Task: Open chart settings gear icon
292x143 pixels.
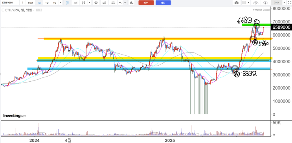Action: point(96,3)
